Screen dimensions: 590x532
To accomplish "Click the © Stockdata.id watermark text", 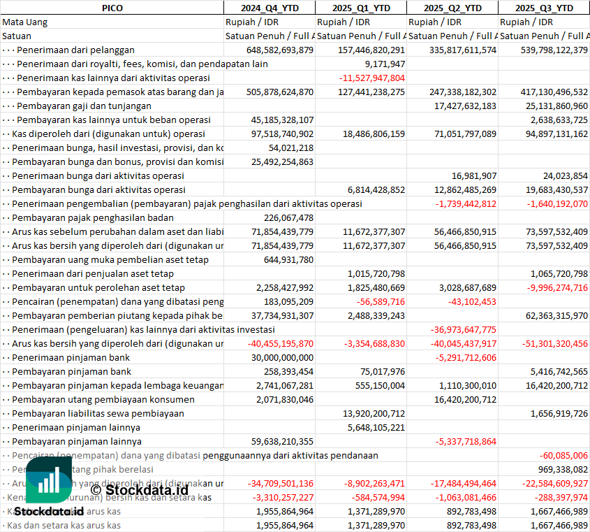I will (x=138, y=490).
